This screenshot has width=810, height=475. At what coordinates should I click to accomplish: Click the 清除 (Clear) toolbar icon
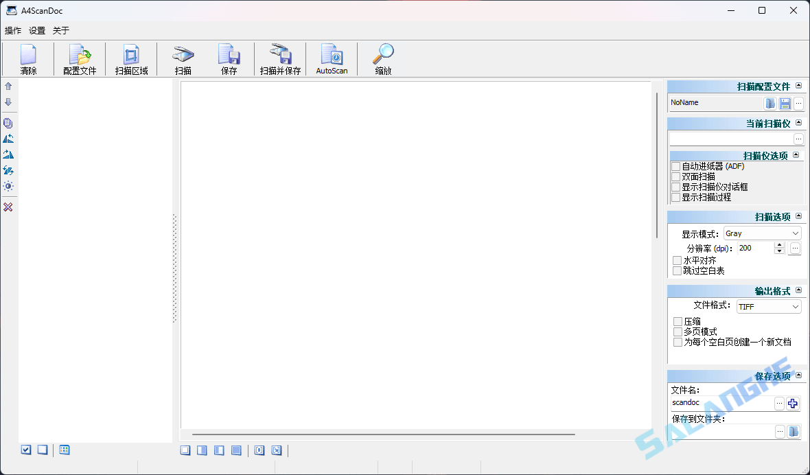click(28, 58)
